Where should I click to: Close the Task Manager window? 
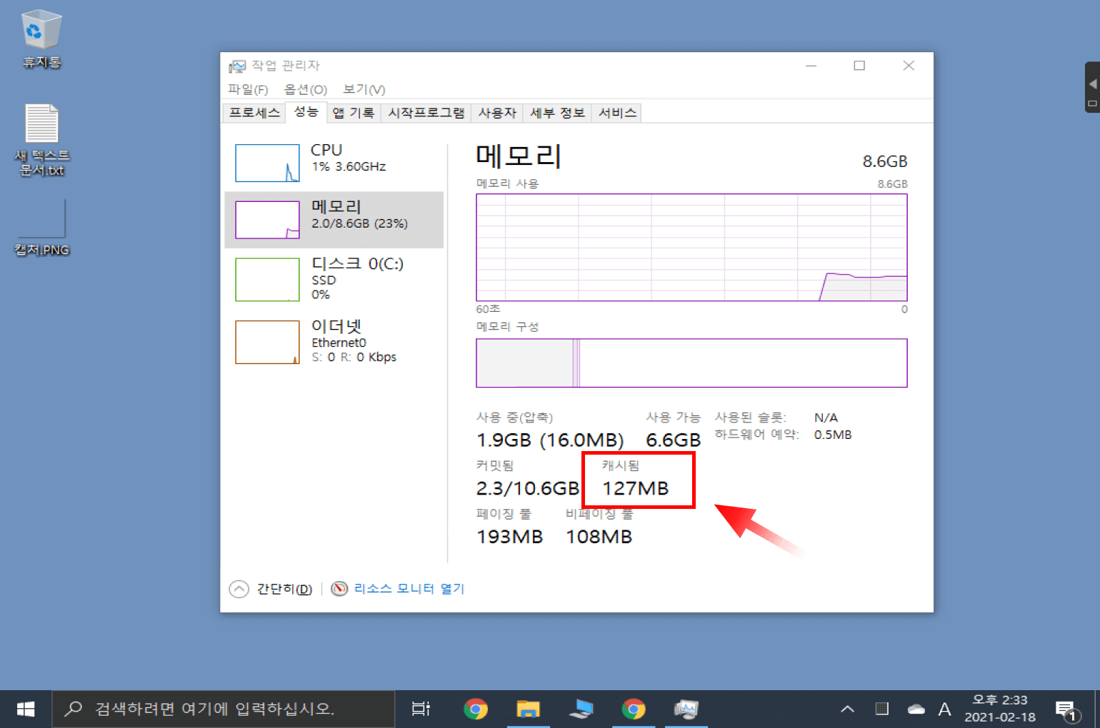click(909, 66)
